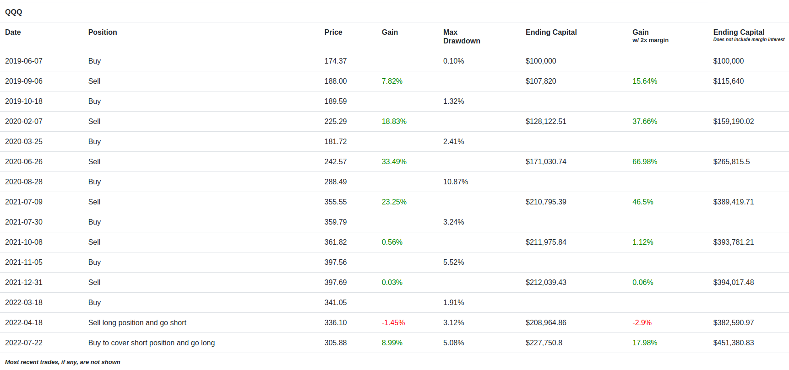Screen dimensions: 789x370
Task: Click the 2.41% drawdown value
Action: tap(453, 142)
